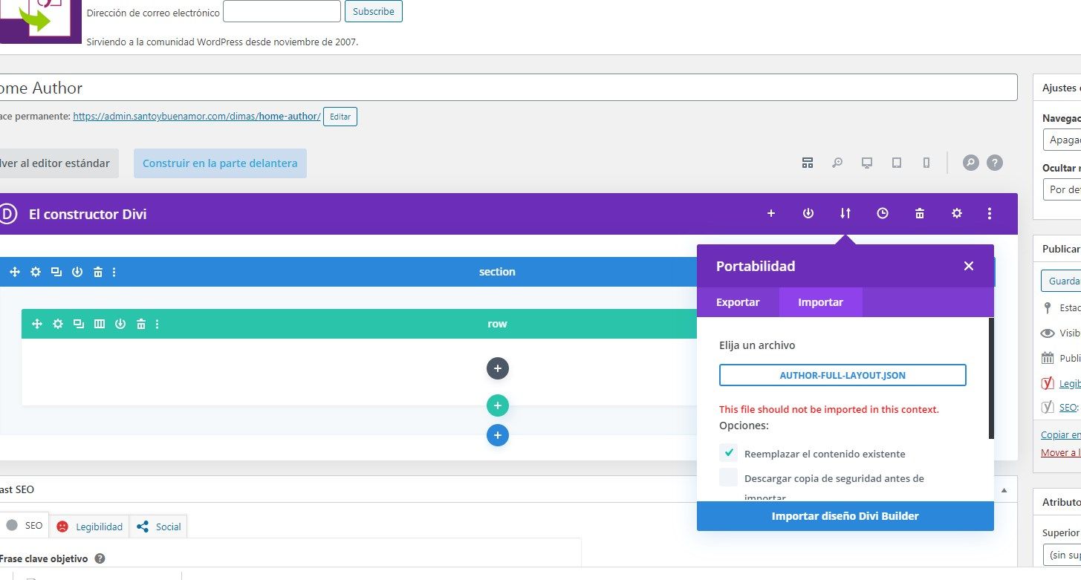Open Divi page settings gear

pos(957,213)
